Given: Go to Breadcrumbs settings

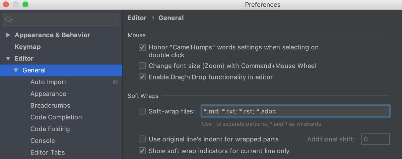Looking at the screenshot, I should [50, 105].
